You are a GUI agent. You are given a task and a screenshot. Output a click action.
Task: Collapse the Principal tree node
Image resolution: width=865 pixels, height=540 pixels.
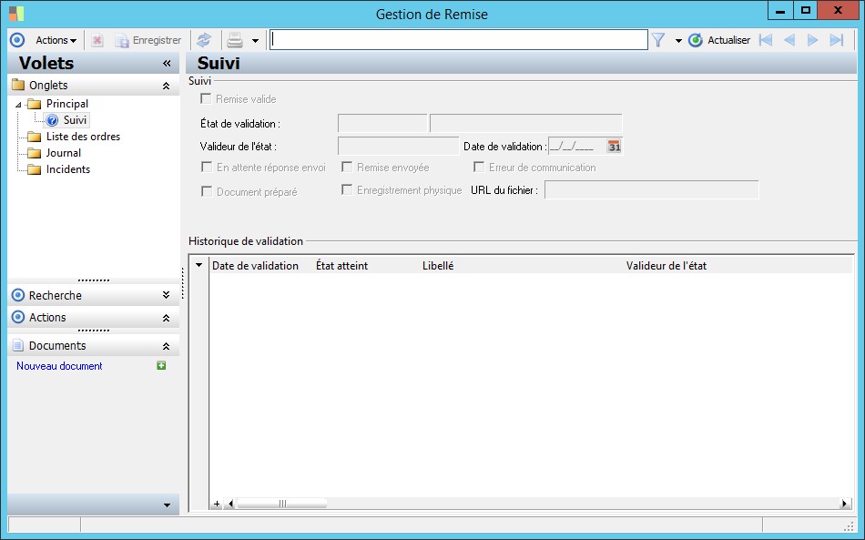[x=18, y=104]
